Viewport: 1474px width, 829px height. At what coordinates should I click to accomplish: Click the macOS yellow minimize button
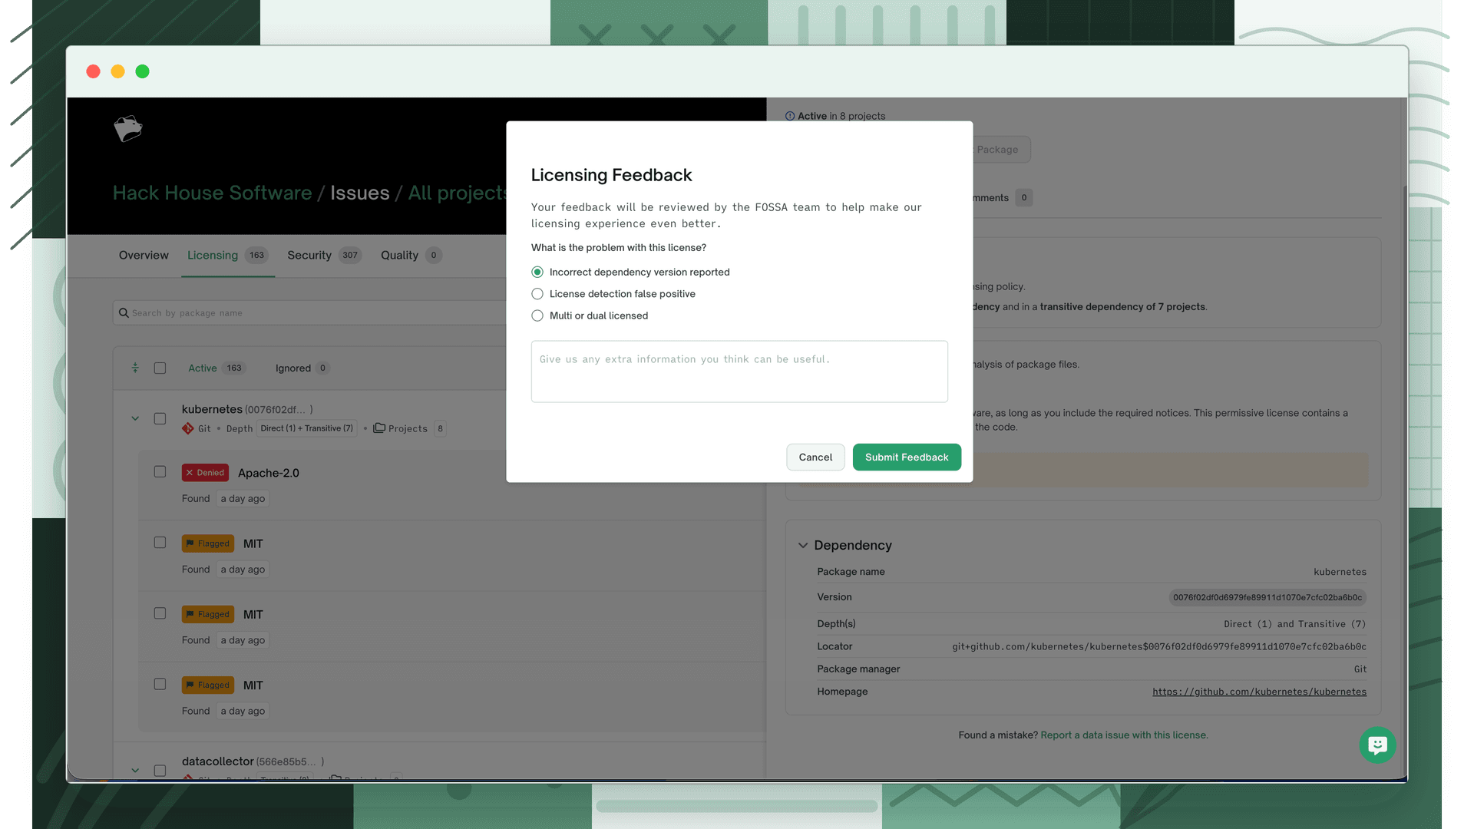[117, 71]
